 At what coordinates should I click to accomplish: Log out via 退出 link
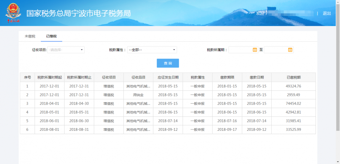(x=326, y=14)
